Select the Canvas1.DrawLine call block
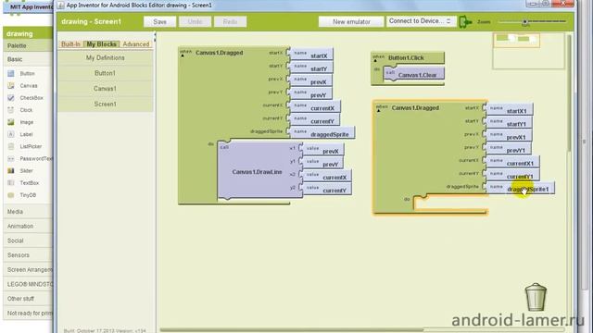This screenshot has width=593, height=333. [260, 170]
